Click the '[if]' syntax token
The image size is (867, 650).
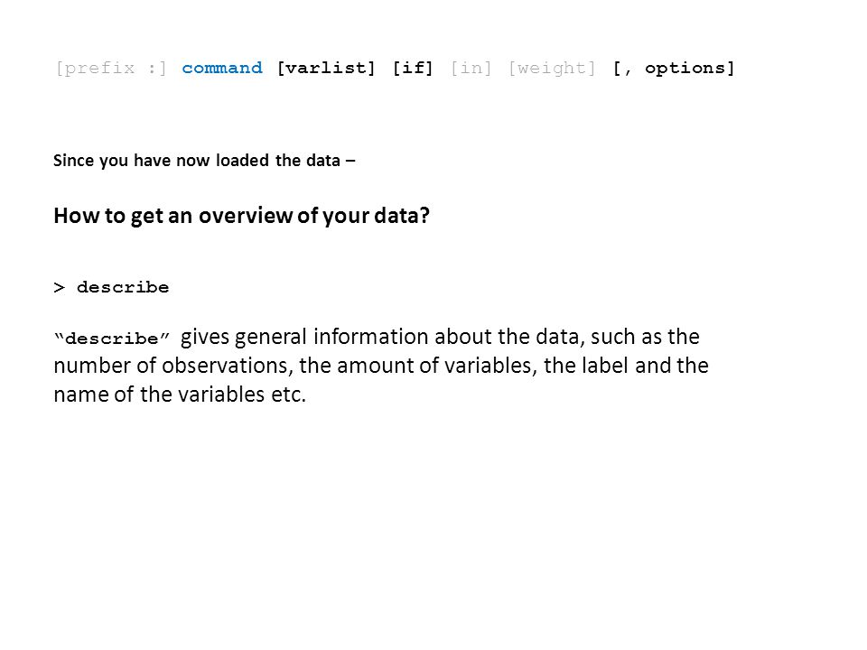click(x=413, y=69)
